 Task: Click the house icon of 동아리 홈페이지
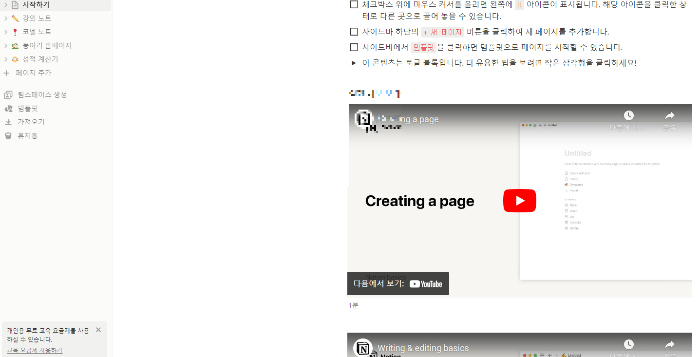click(15, 45)
